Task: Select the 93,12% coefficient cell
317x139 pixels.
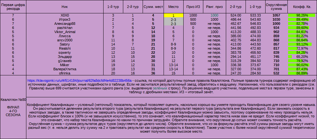Action: [x=302, y=44]
